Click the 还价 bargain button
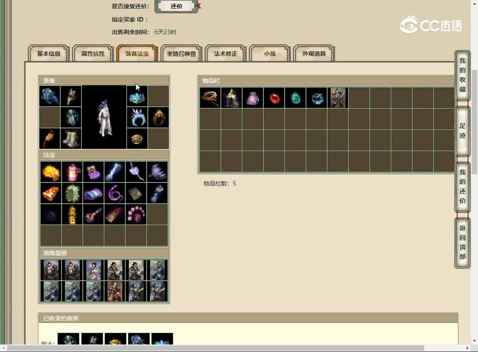 tap(176, 6)
